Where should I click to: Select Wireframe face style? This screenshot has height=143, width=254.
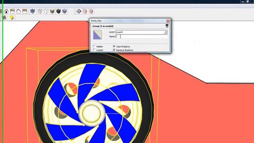click(x=40, y=11)
